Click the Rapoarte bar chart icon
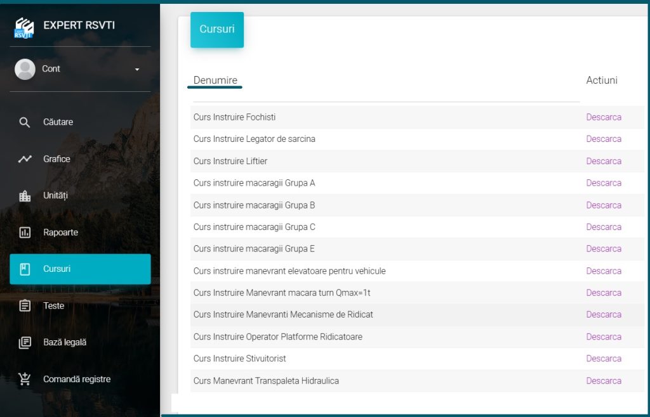The width and height of the screenshot is (650, 417). pos(25,233)
